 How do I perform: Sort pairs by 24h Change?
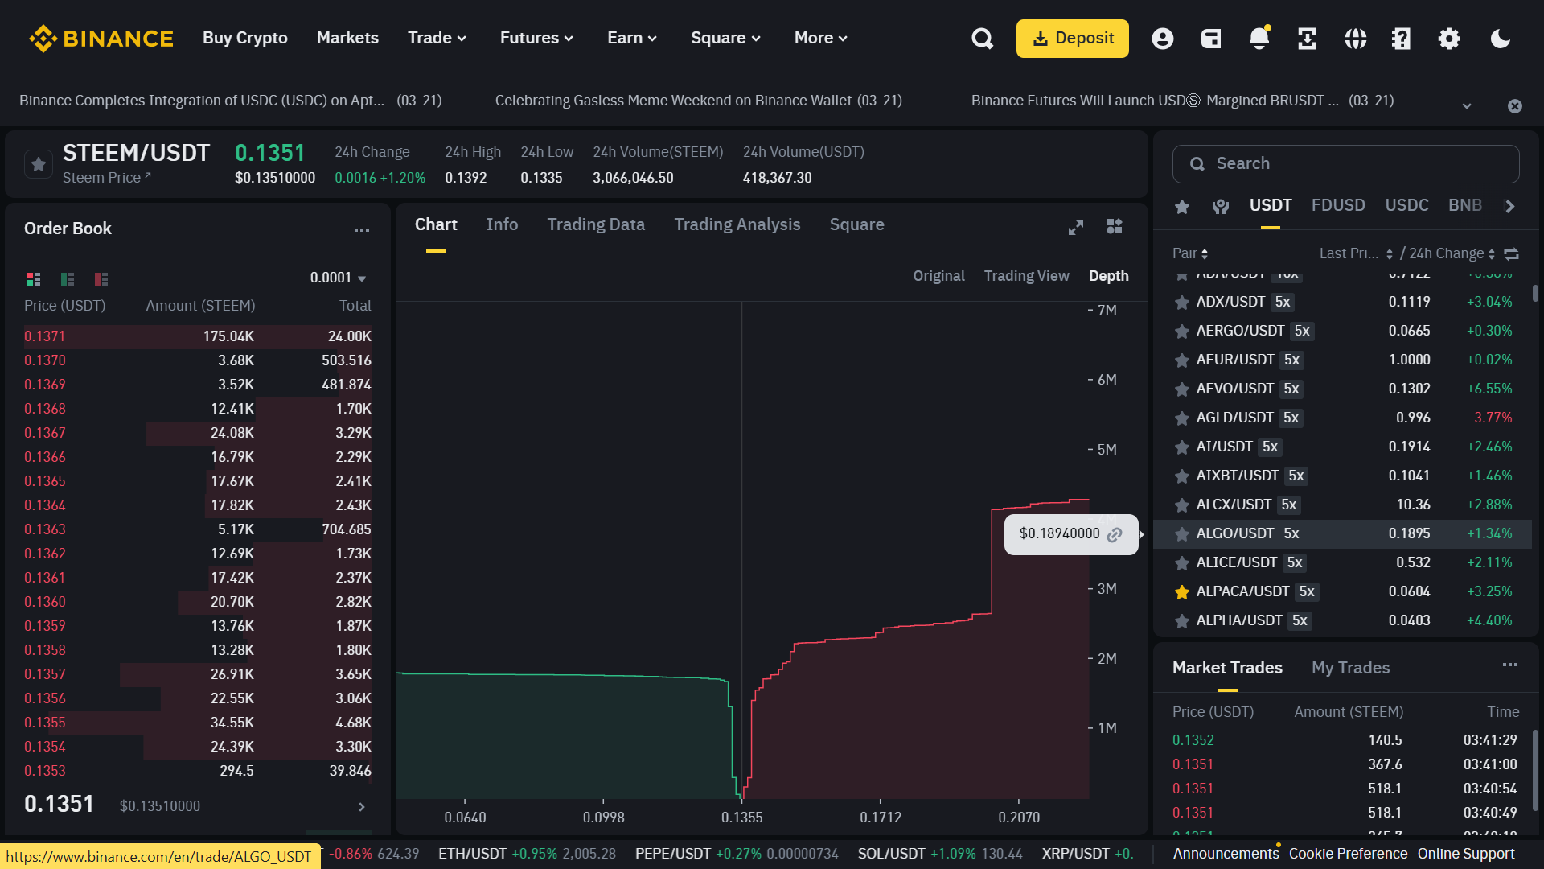pos(1452,253)
